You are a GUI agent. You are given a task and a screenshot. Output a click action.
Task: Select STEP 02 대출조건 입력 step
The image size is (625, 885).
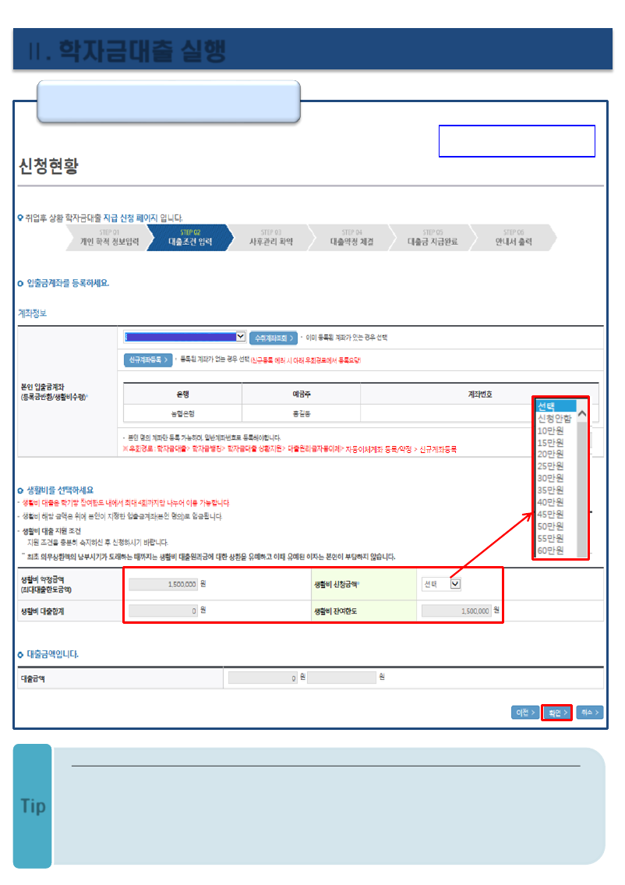tap(190, 238)
